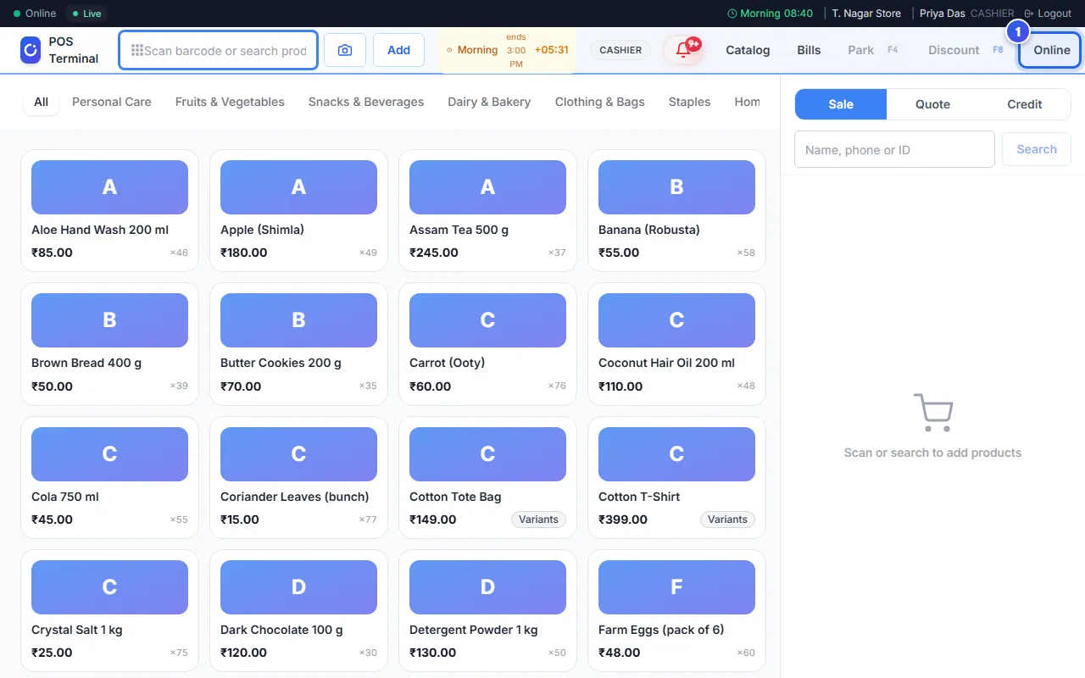Focus the customer name or phone field
1085x678 pixels.
[894, 149]
